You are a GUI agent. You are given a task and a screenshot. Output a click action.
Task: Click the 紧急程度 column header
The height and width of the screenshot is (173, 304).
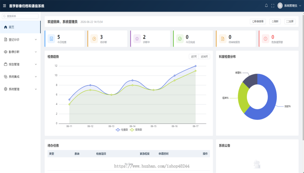(x=145, y=154)
